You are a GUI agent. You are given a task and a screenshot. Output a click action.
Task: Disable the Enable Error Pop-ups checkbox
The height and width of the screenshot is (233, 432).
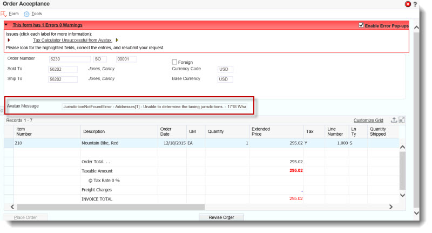[361, 25]
